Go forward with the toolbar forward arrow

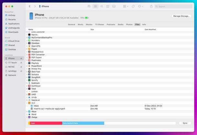pos(35,6)
